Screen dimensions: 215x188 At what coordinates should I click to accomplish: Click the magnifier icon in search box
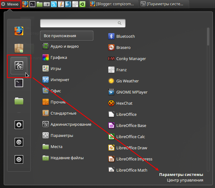coord(119,23)
